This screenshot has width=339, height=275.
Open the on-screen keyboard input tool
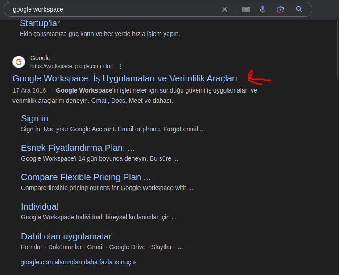246,9
